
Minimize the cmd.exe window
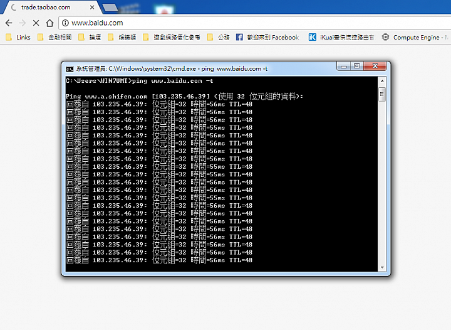pyautogui.click(x=343, y=67)
